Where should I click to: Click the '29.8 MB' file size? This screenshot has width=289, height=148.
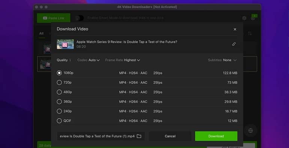(x=231, y=102)
